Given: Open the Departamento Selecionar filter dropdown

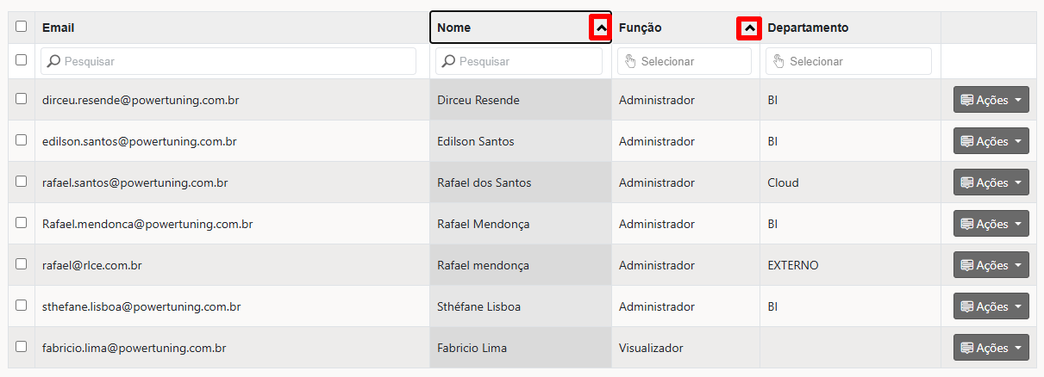Looking at the screenshot, I should click(x=848, y=61).
